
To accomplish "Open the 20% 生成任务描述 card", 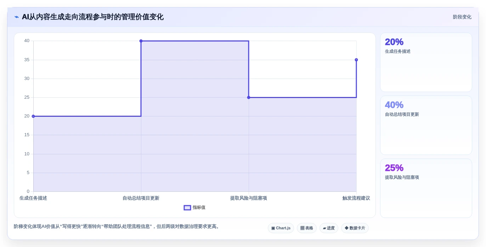I will pyautogui.click(x=426, y=62).
